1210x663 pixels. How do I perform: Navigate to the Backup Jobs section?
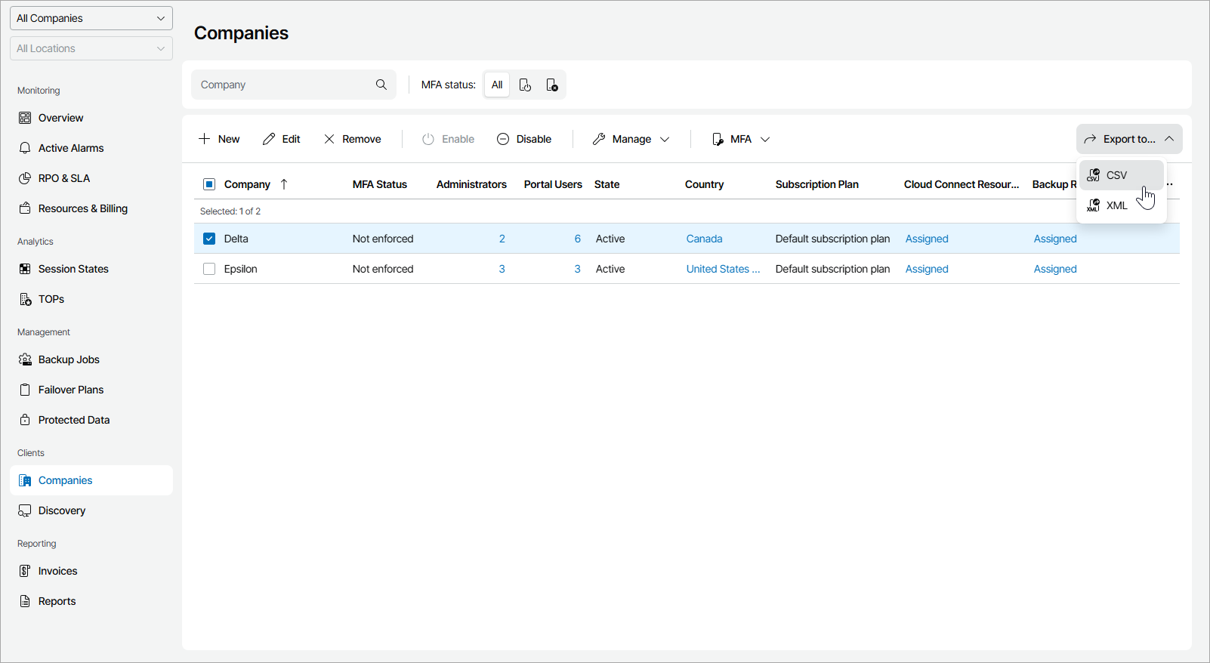point(69,359)
